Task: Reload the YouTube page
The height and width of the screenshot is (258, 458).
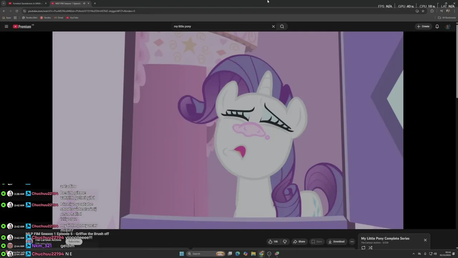Action: 16,11
